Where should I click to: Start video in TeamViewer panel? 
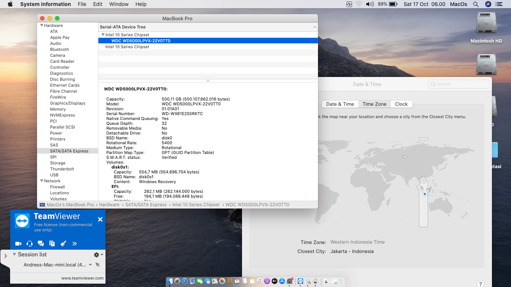coord(18,244)
